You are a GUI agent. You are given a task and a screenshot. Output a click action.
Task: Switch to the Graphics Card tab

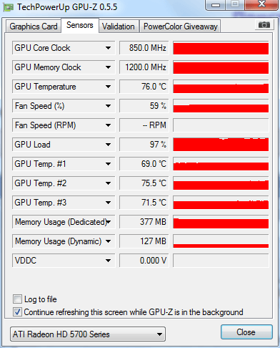tap(34, 26)
